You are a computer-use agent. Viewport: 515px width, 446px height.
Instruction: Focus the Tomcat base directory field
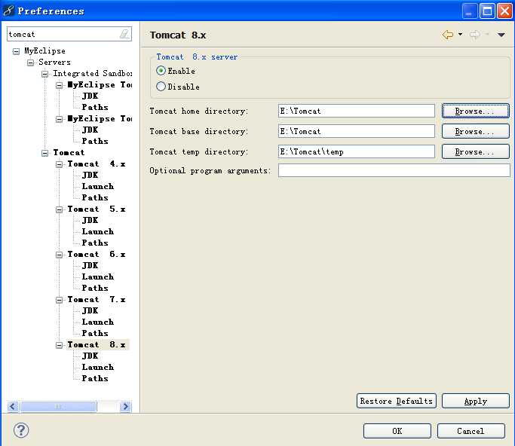[x=357, y=131]
